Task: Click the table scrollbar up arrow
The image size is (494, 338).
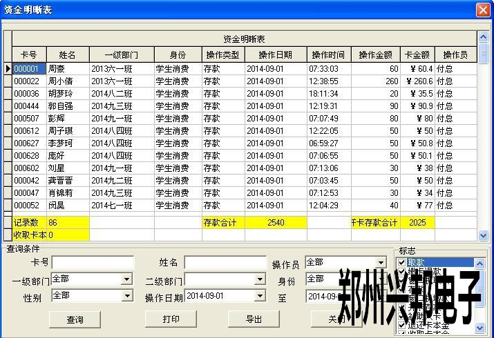Action: click(x=483, y=36)
